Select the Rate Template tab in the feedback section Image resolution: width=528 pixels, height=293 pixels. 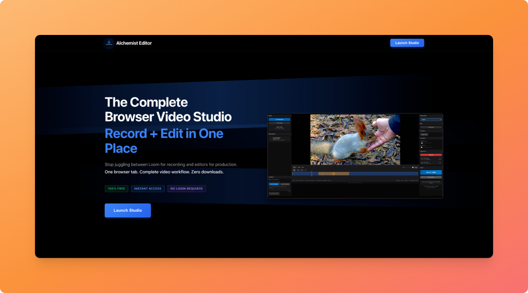274,184
